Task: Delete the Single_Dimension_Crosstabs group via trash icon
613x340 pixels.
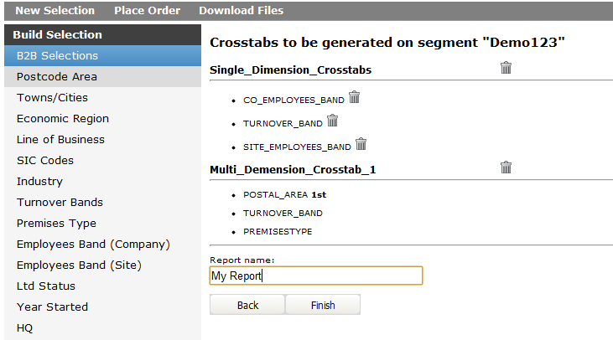Action: 506,68
